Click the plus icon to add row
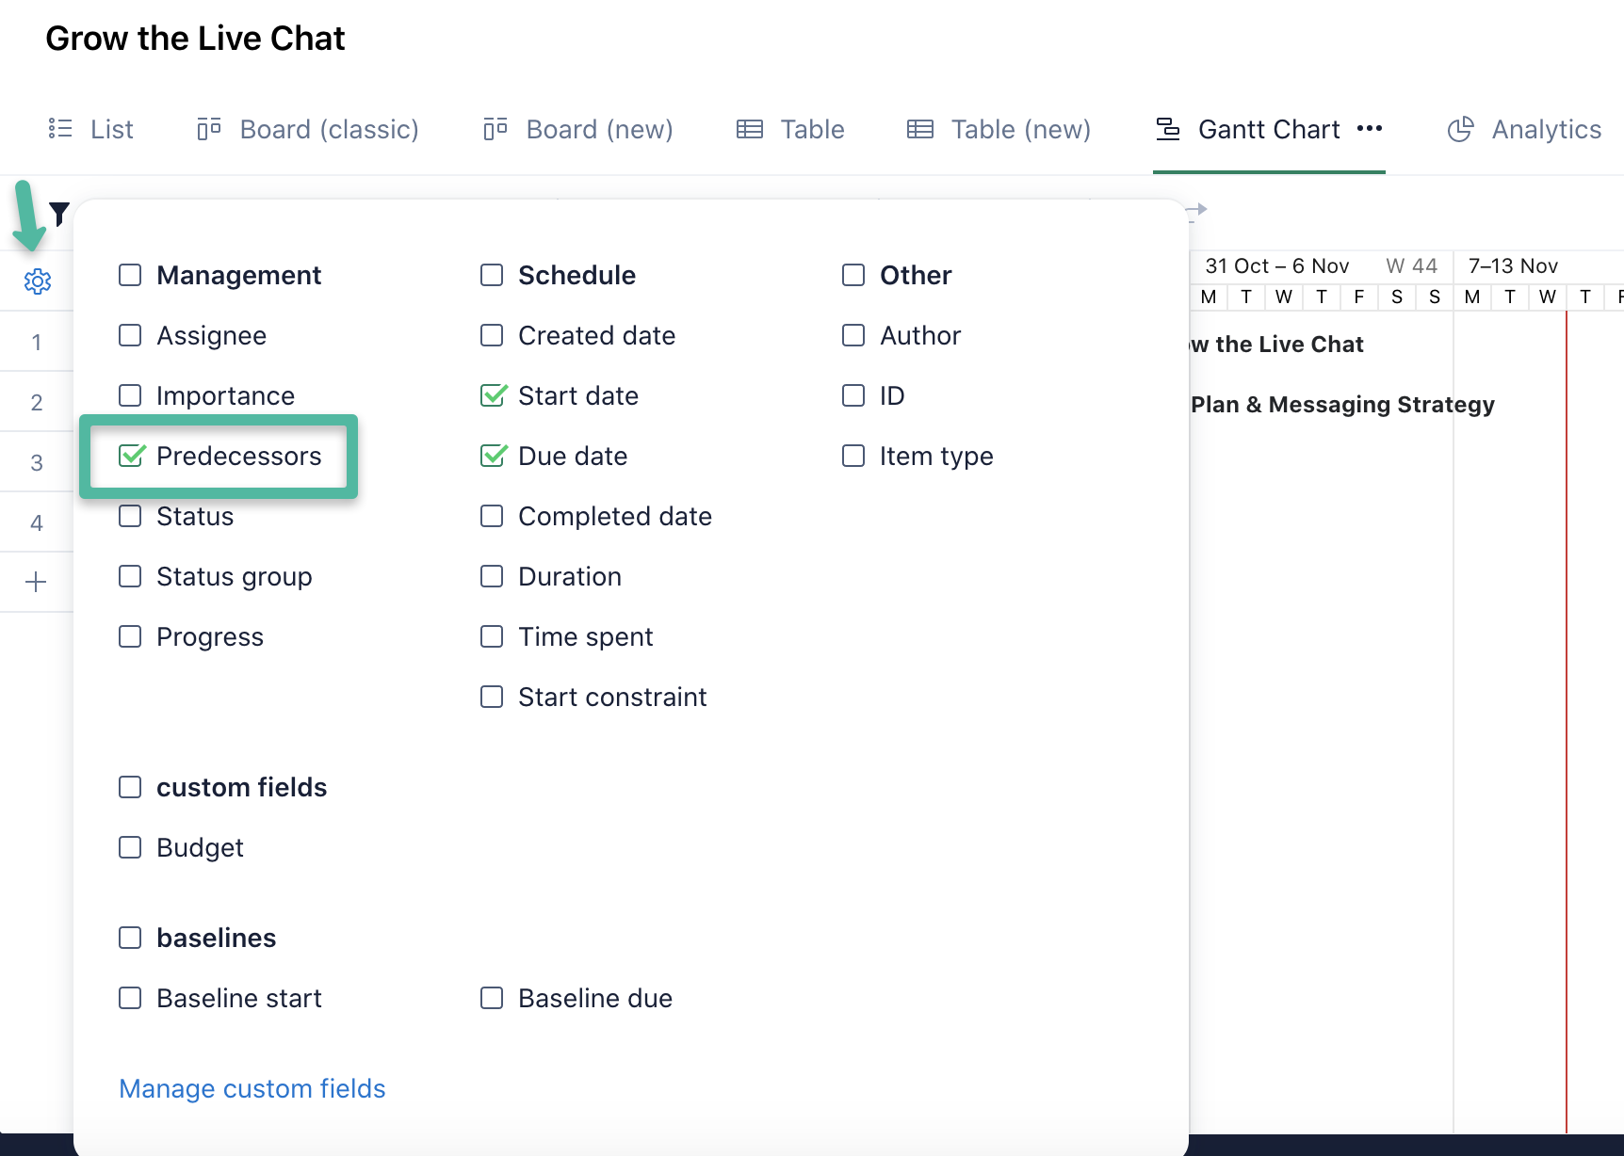 [x=36, y=582]
